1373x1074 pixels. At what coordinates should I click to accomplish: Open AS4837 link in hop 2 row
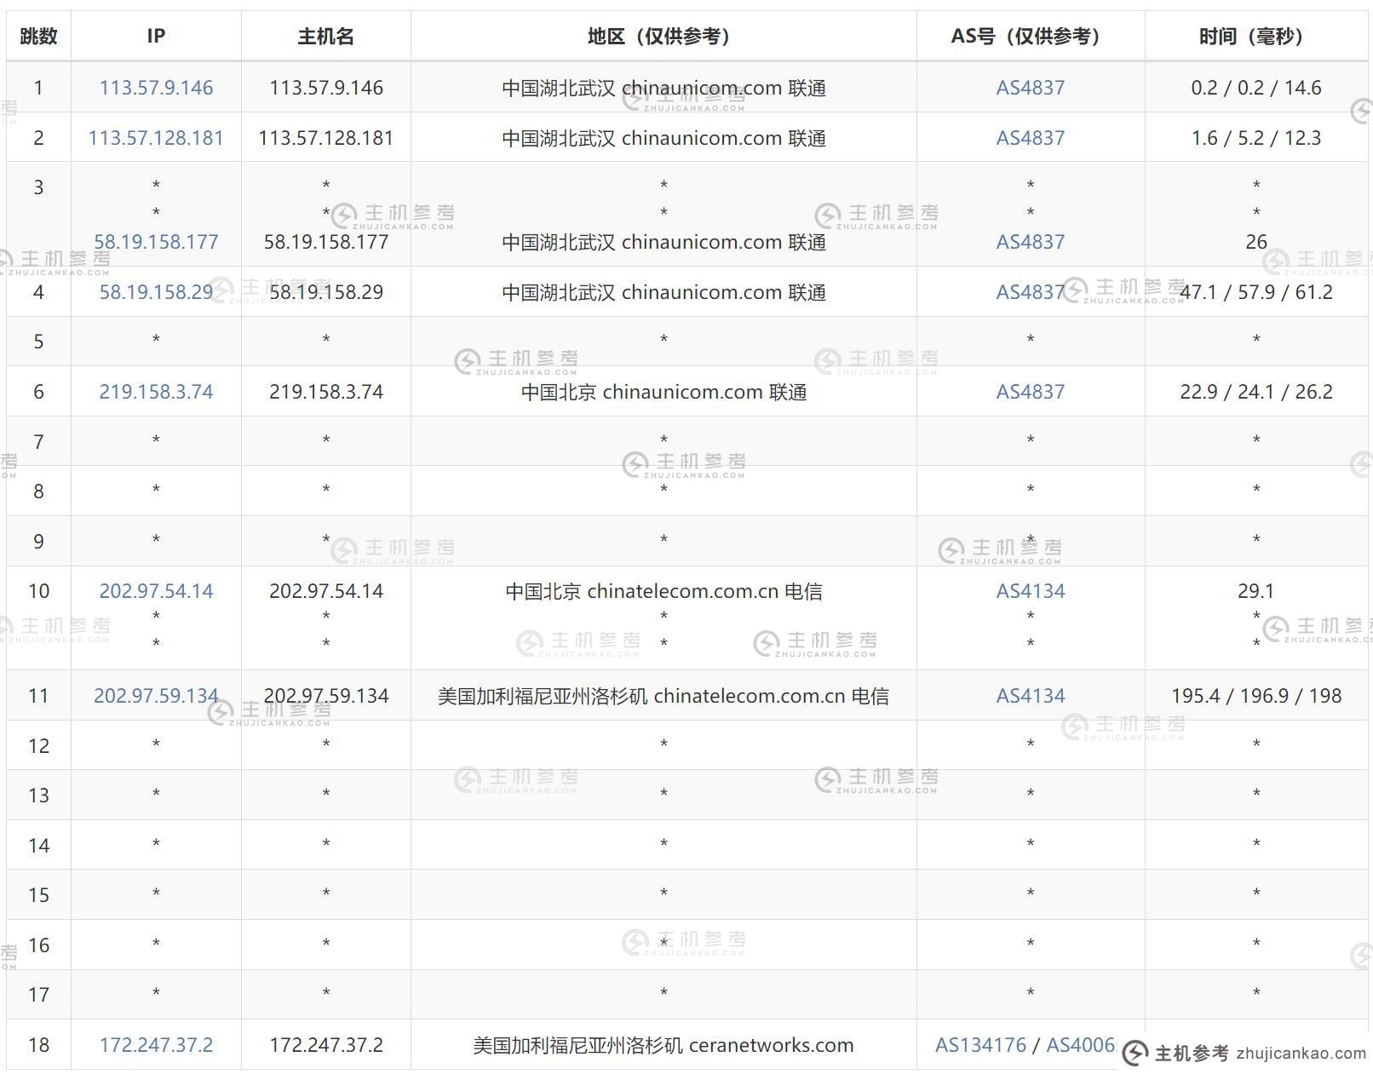pos(1031,138)
